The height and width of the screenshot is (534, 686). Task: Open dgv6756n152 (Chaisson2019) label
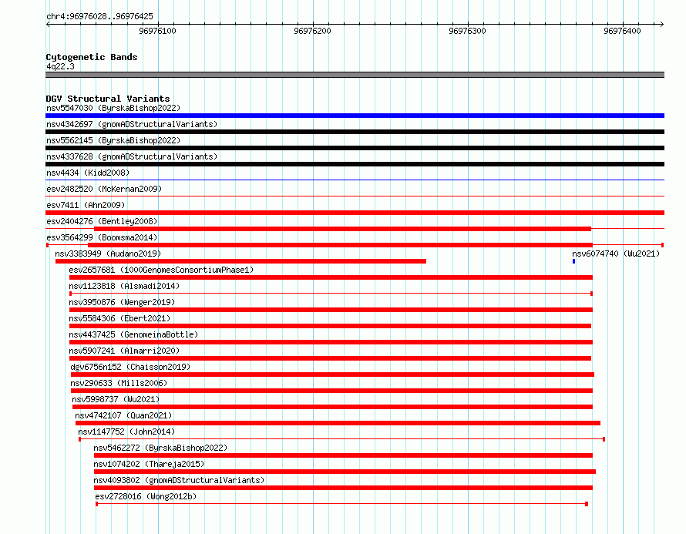pos(130,367)
